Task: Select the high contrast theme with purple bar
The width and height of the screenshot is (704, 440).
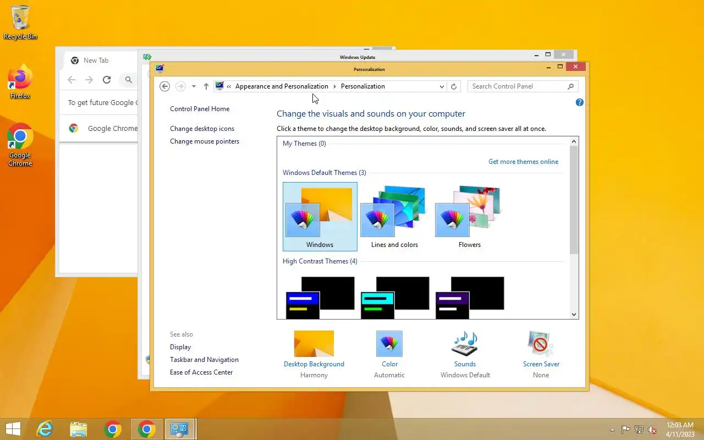Action: click(x=470, y=298)
